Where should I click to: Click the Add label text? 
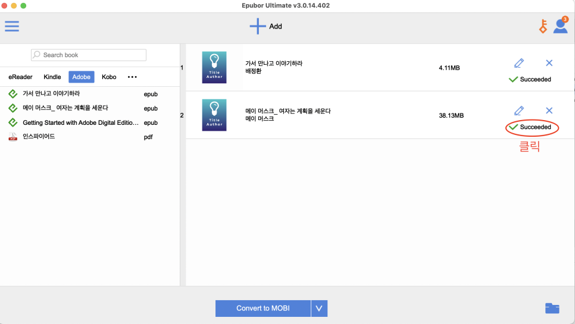click(x=276, y=26)
